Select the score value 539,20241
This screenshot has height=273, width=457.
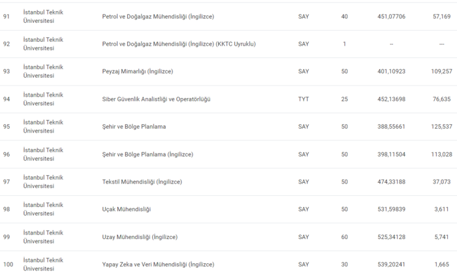pos(391,264)
